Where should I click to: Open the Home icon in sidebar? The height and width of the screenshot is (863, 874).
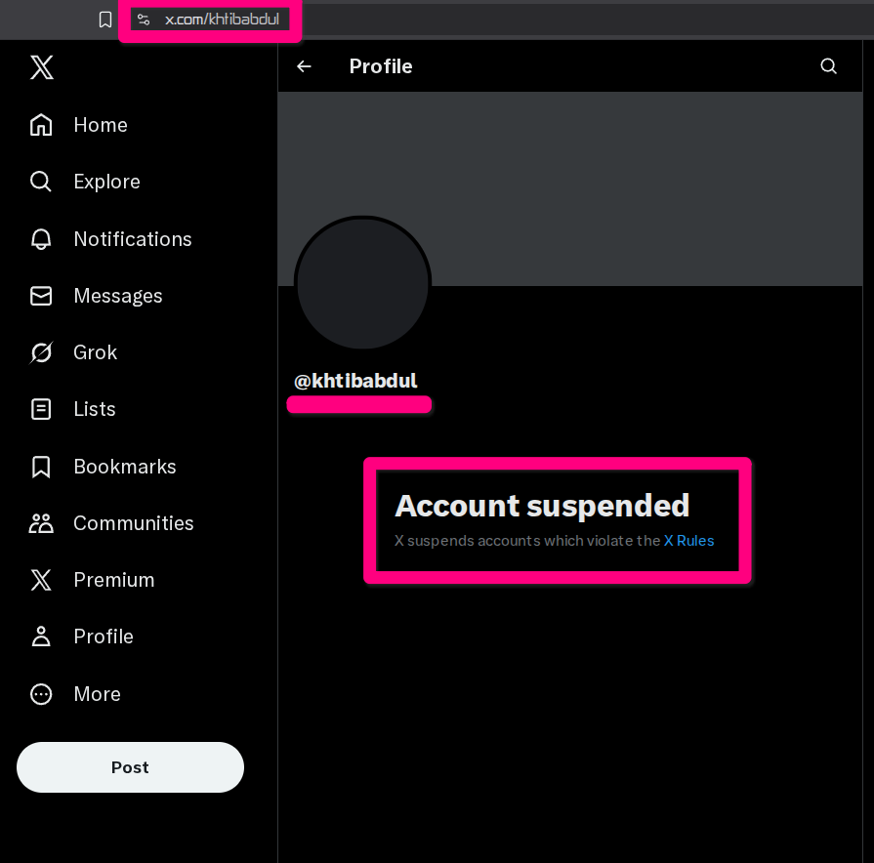tap(41, 125)
